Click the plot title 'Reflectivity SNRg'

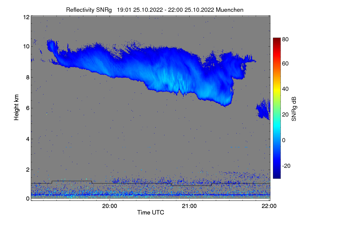pyautogui.click(x=89, y=10)
